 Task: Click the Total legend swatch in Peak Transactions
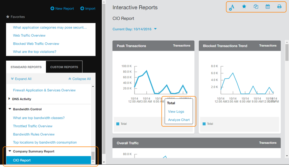coord(118,124)
